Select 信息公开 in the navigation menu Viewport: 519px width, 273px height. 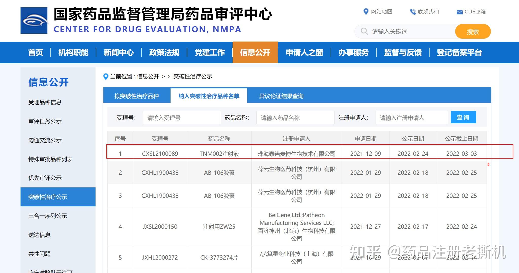[255, 52]
